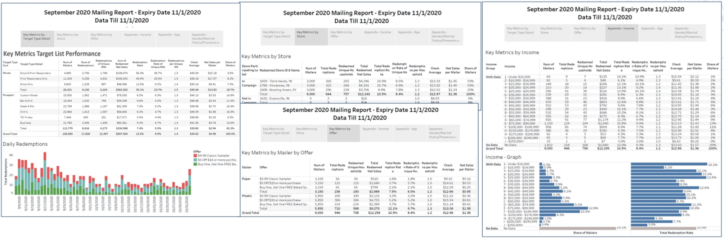The width and height of the screenshot is (724, 240).
Task: Click the $9,270 Plastic total net sales cell
Action: [x=374, y=209]
